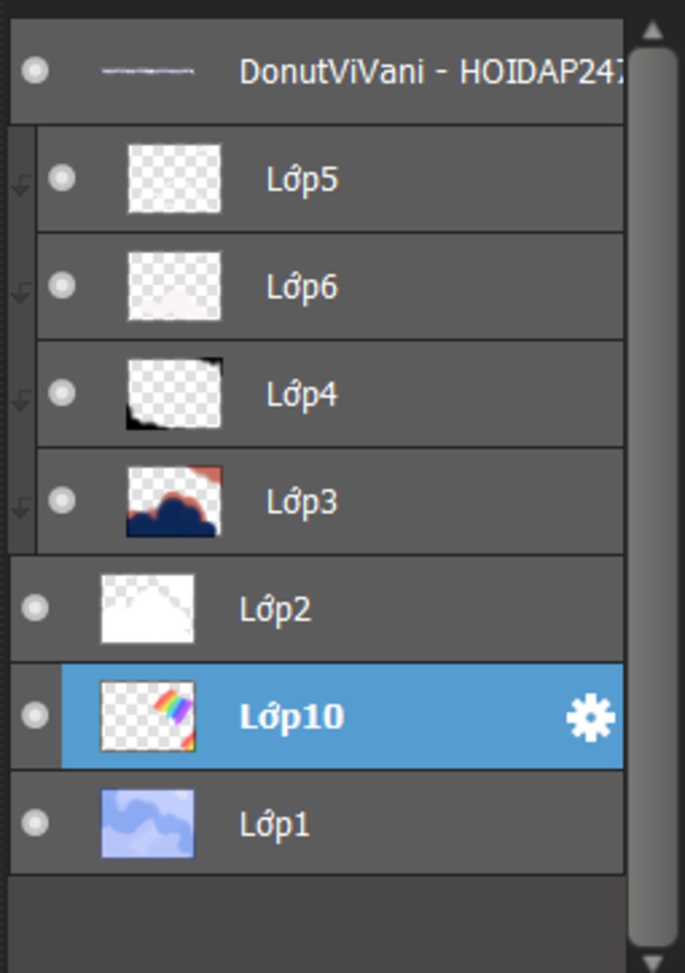
Task: Select the Lớp2 layer name
Action: pyautogui.click(x=275, y=609)
